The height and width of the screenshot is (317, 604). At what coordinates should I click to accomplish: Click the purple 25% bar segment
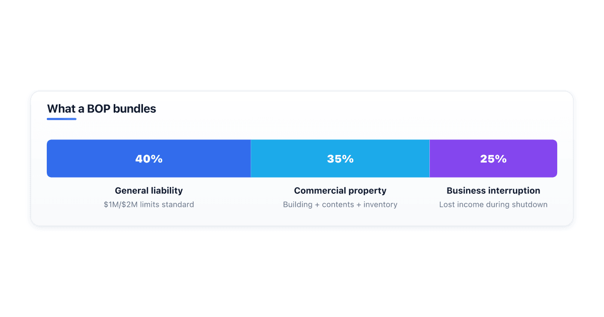493,158
